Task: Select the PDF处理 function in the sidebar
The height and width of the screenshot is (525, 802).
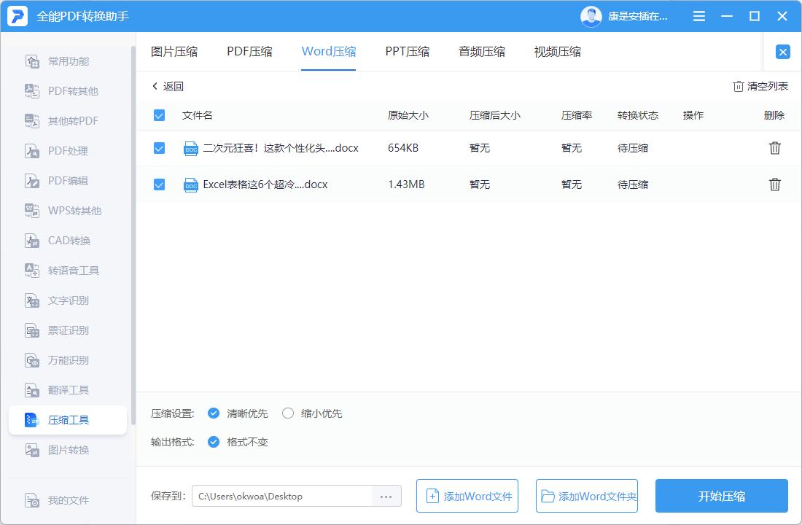Action: coord(62,150)
